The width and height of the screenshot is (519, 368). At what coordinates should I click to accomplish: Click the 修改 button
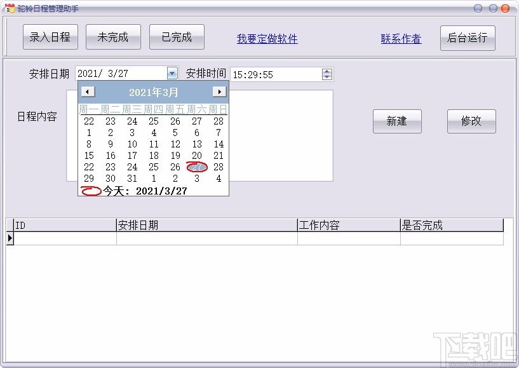(471, 121)
